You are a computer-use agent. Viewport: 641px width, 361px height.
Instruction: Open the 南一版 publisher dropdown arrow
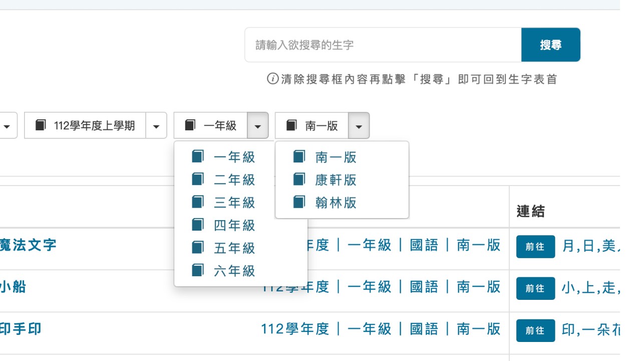pyautogui.click(x=359, y=125)
